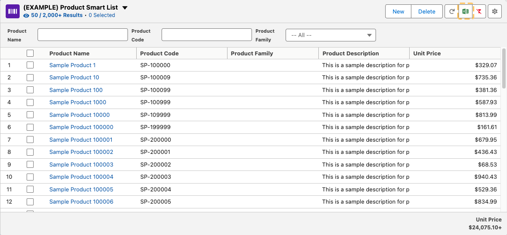
Task: Toggle the select-all header checkbox
Action: tap(30, 53)
